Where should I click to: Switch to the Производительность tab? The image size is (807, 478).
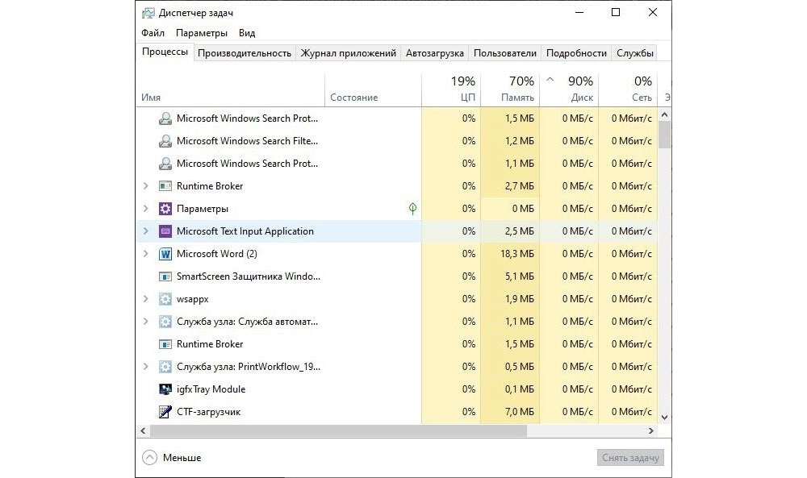(x=245, y=53)
